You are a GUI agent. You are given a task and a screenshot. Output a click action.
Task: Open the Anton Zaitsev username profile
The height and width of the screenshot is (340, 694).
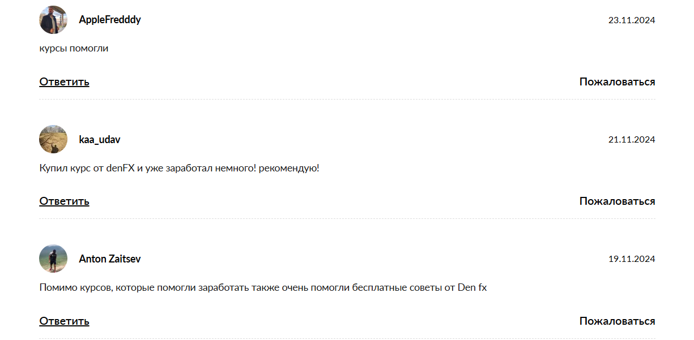[110, 259]
